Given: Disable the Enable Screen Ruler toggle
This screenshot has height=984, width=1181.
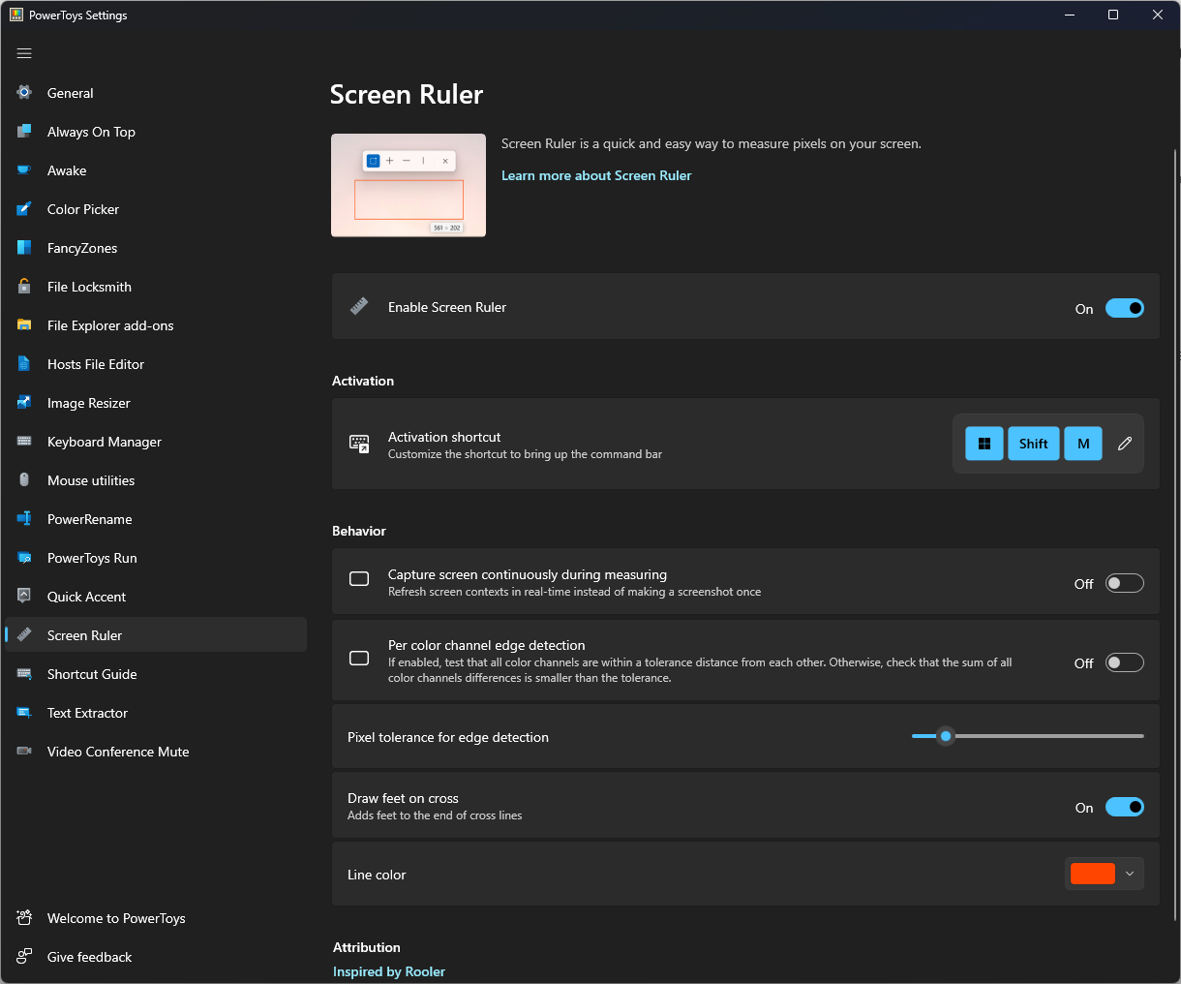Looking at the screenshot, I should point(1125,308).
